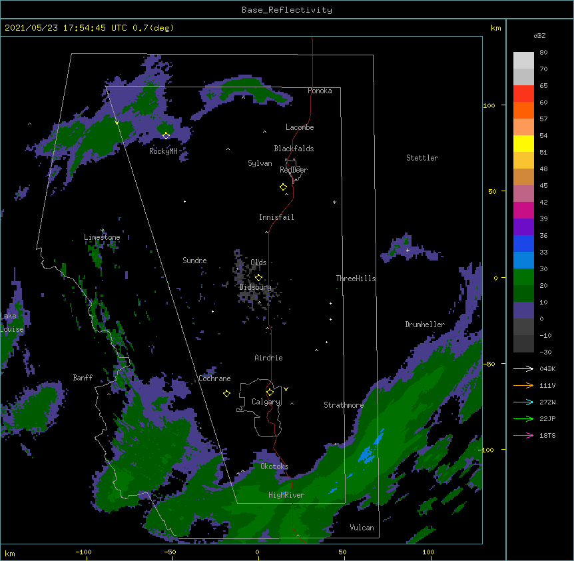The width and height of the screenshot is (574, 561).
Task: Click the asterisk marker above Limestone
Action: click(103, 231)
